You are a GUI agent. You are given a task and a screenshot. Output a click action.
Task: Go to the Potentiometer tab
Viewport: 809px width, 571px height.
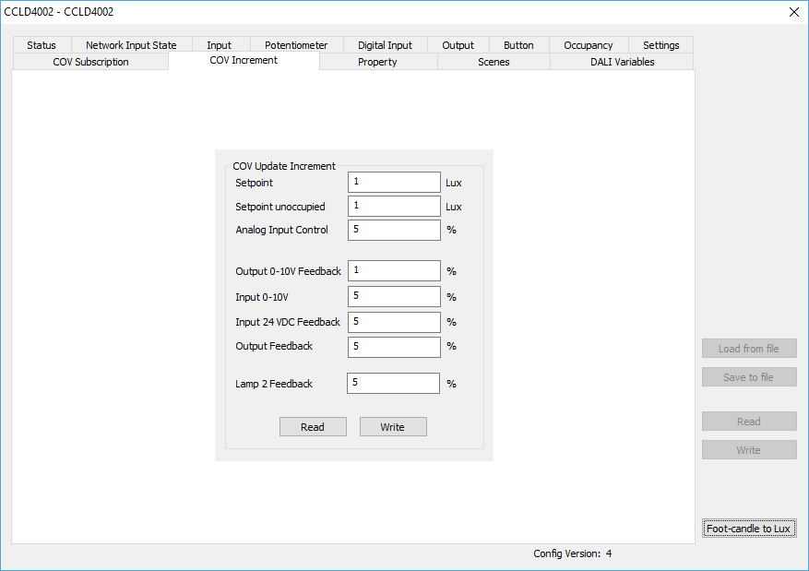point(296,45)
